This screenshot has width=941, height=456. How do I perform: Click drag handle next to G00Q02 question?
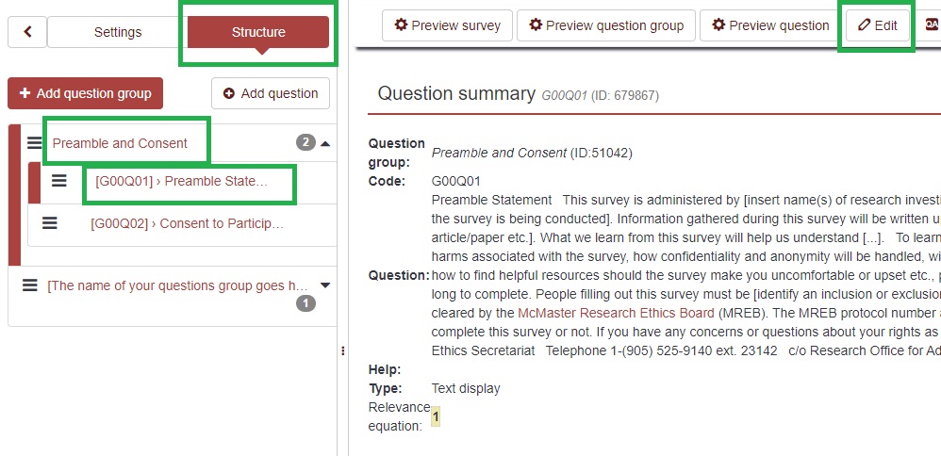[x=50, y=223]
